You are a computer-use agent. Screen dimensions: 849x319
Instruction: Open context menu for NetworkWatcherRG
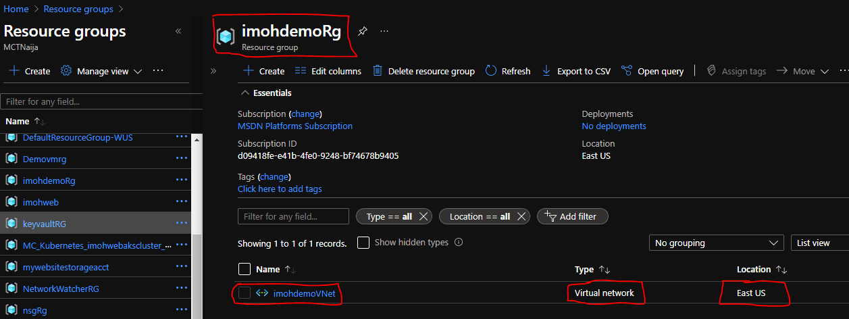coord(182,288)
